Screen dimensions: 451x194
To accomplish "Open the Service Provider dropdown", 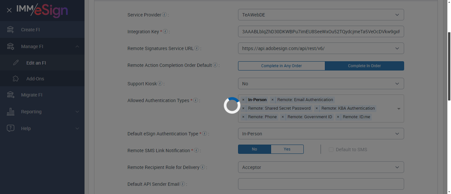I will click(x=321, y=15).
